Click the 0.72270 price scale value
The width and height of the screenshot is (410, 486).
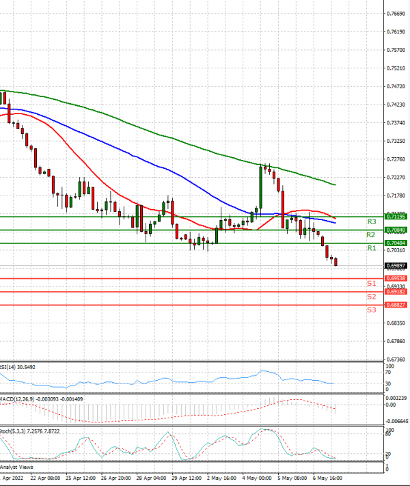point(396,177)
